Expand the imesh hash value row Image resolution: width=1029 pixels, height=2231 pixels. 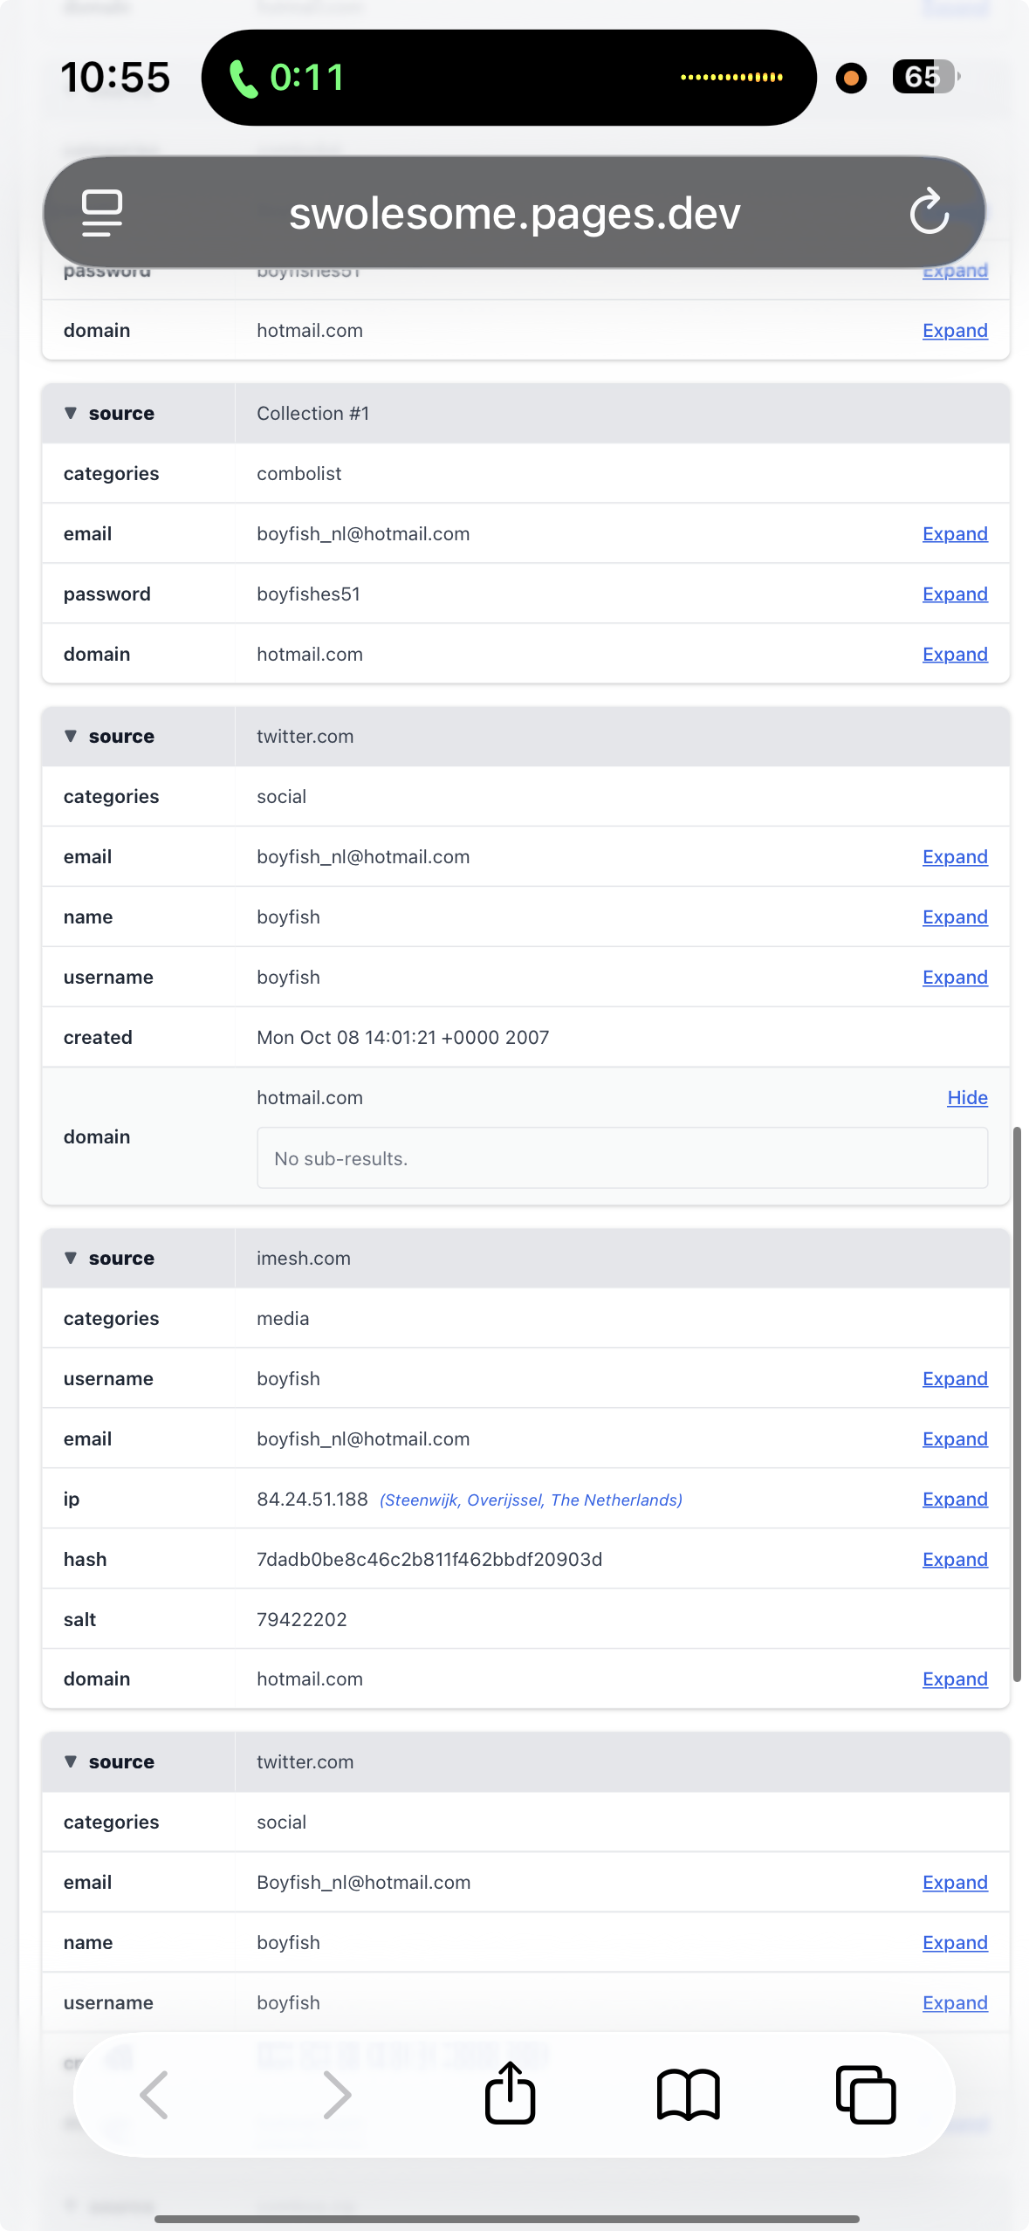pyautogui.click(x=955, y=1559)
